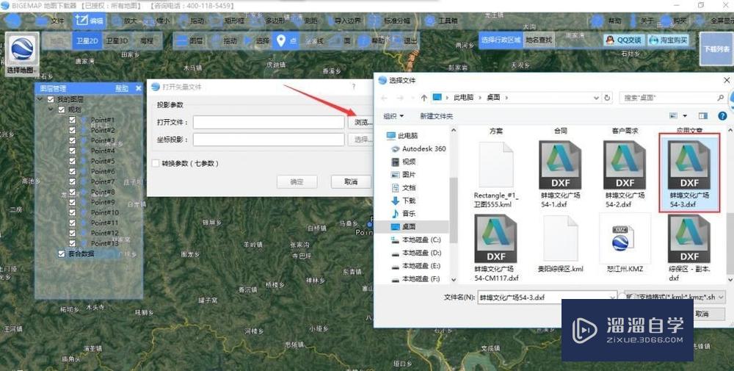Enable 转换参数（七参数）checkbox
Viewport: 734px width, 371px height.
click(156, 164)
